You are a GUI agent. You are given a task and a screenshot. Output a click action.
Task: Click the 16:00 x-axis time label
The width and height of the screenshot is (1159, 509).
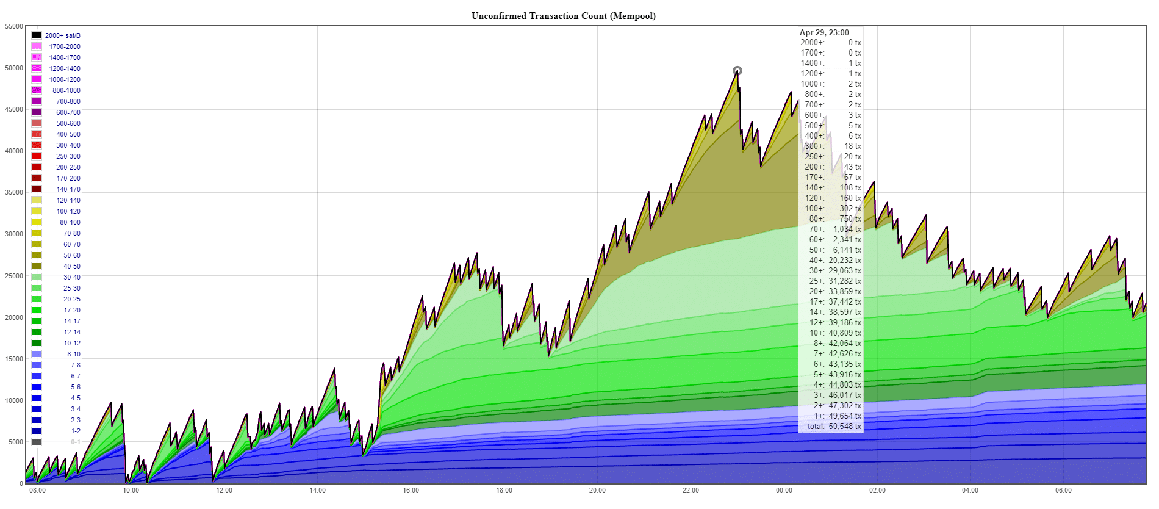[411, 490]
